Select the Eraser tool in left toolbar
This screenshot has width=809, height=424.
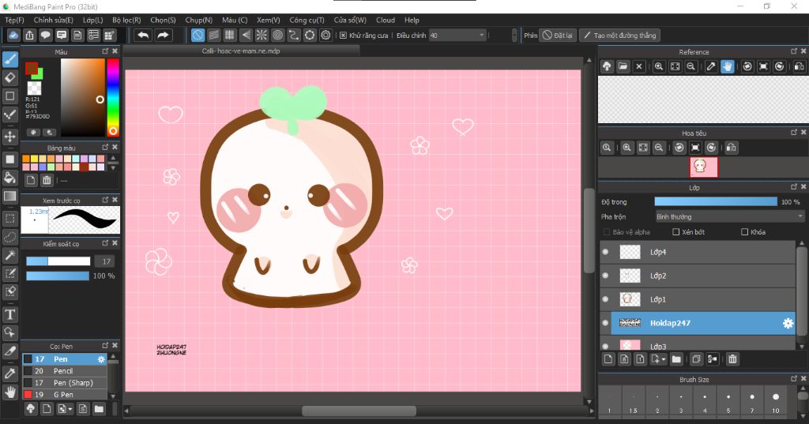click(x=10, y=77)
